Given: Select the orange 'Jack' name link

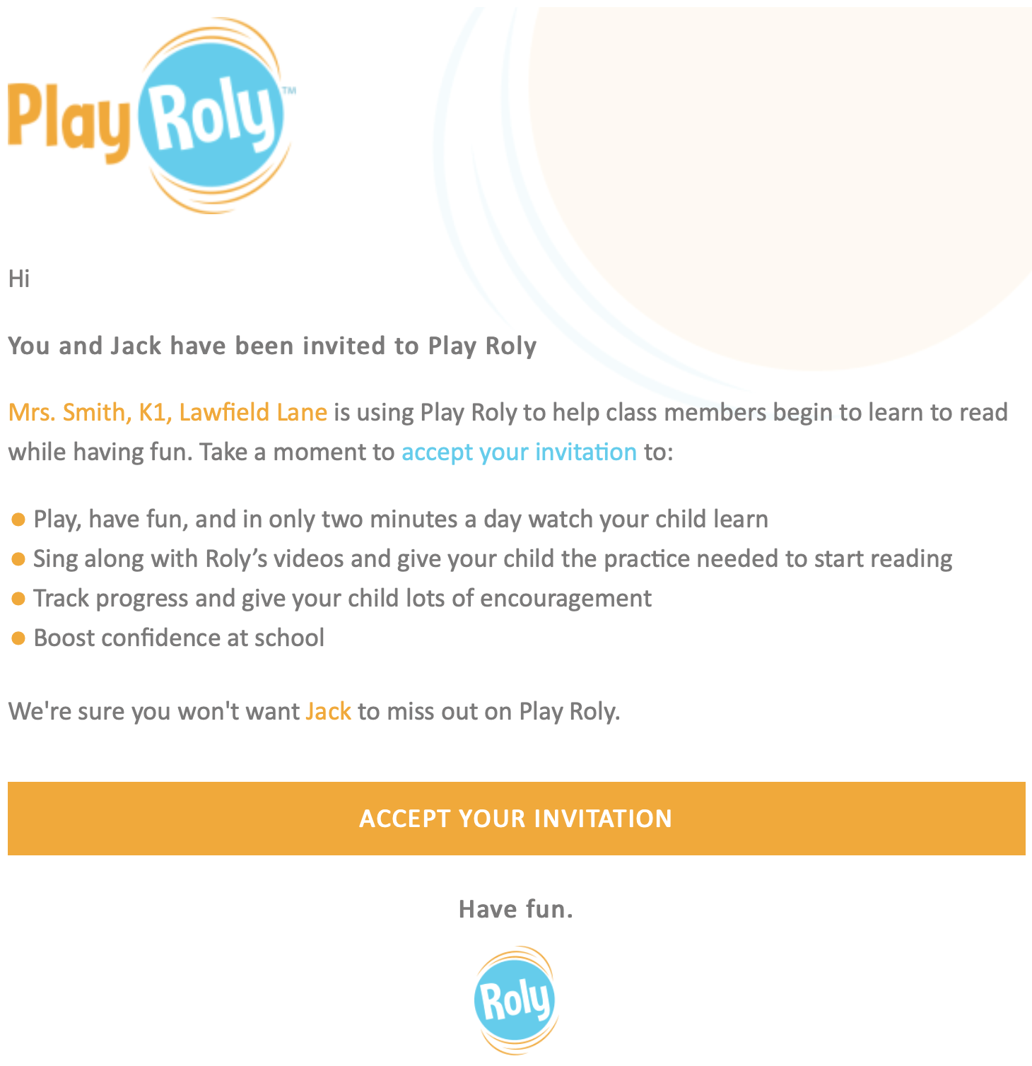Looking at the screenshot, I should [327, 711].
